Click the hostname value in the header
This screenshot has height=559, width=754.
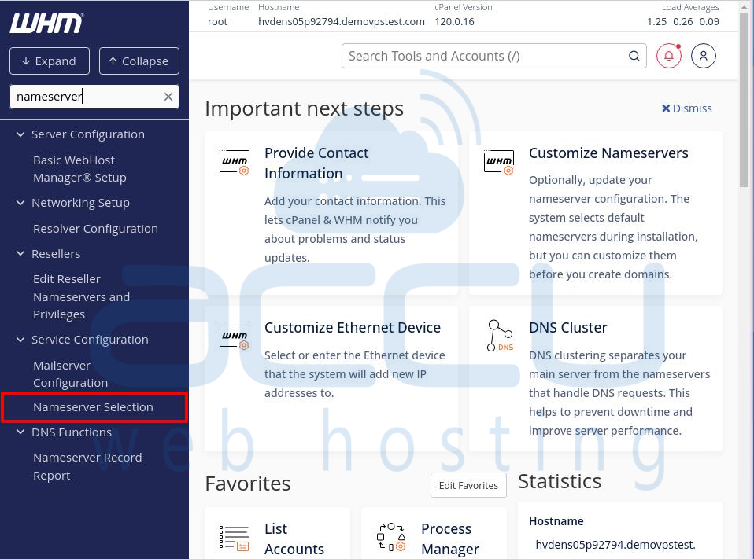[x=342, y=22]
